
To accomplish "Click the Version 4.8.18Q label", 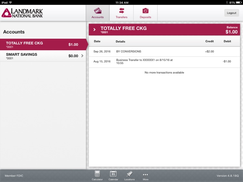I will click(228, 176).
